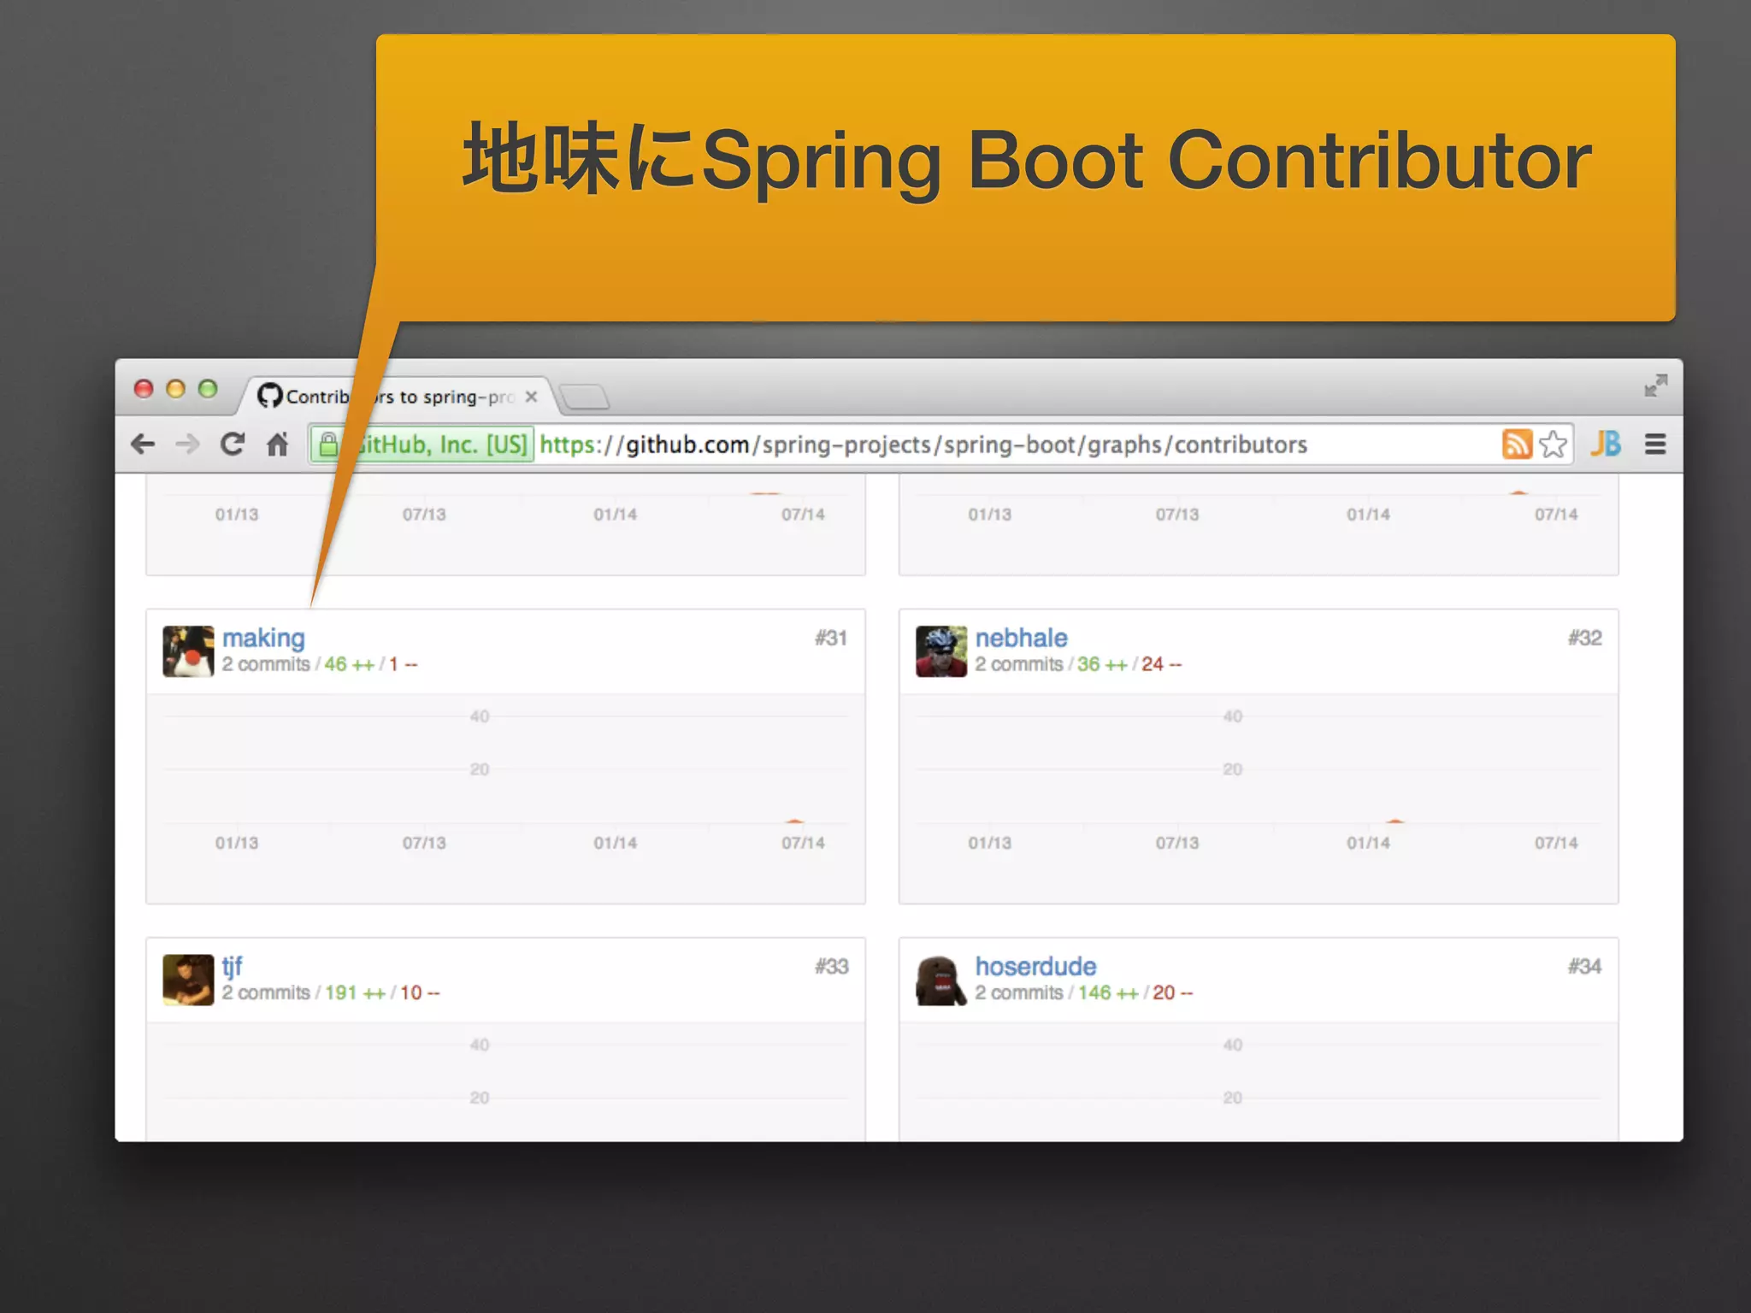Screen dimensions: 1751x1313
Task: Click the '36 ++' additions count for nebhale
Action: tap(1102, 664)
